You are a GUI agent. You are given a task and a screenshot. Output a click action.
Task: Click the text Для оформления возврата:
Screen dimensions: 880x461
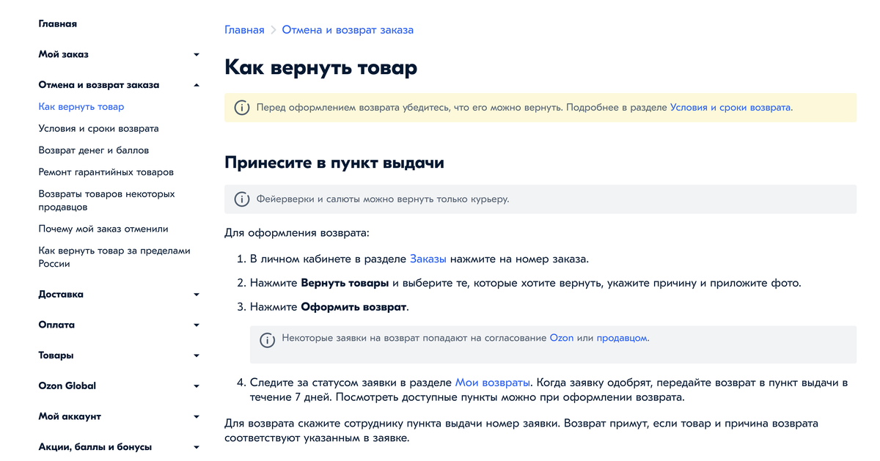pos(297,233)
